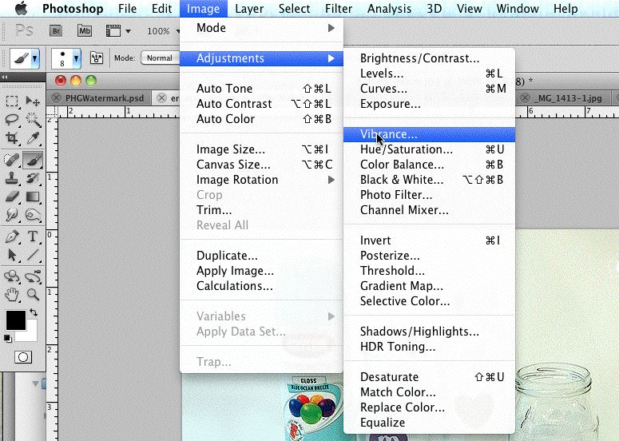Select the Spot Healing Brush tool
The image size is (619, 441).
coord(12,160)
